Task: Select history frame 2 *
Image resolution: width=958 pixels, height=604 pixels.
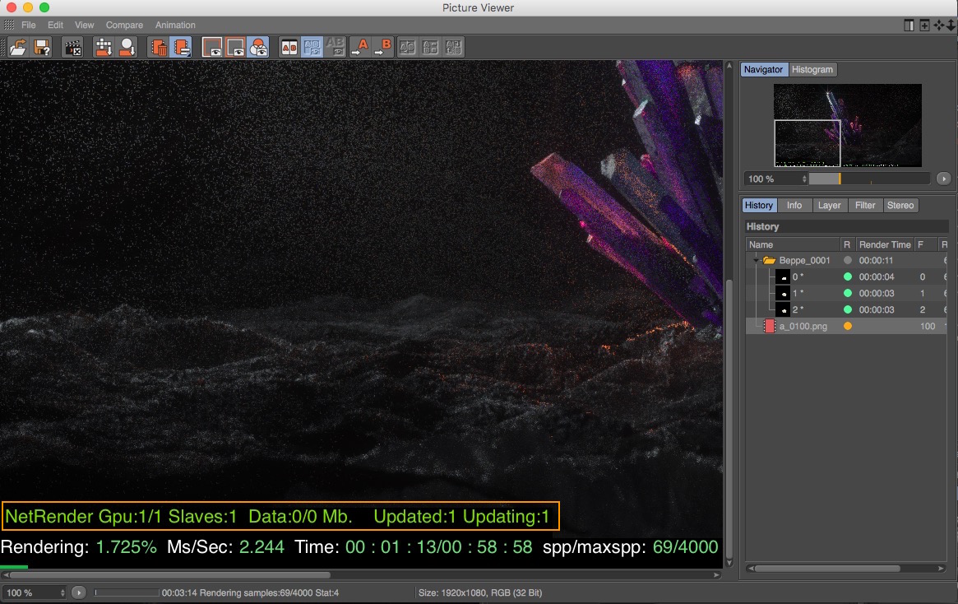Action: (x=798, y=310)
